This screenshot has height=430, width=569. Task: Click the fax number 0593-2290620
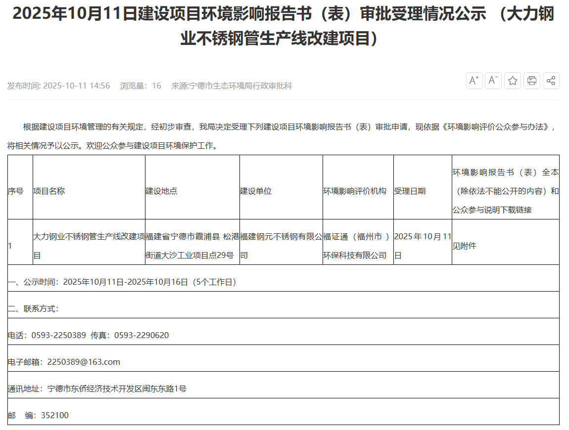(141, 336)
